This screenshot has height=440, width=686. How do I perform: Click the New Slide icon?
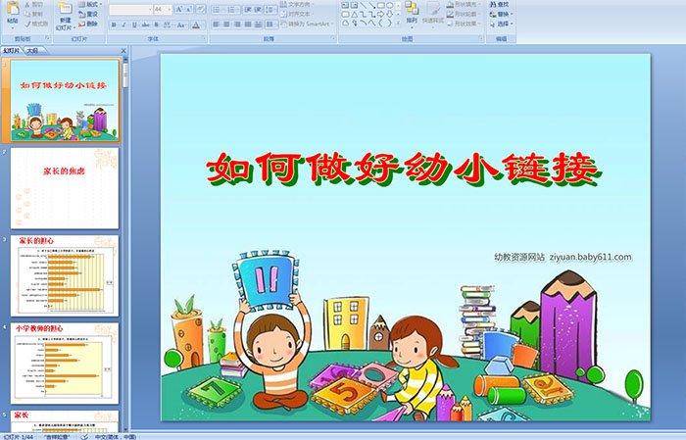point(66,8)
